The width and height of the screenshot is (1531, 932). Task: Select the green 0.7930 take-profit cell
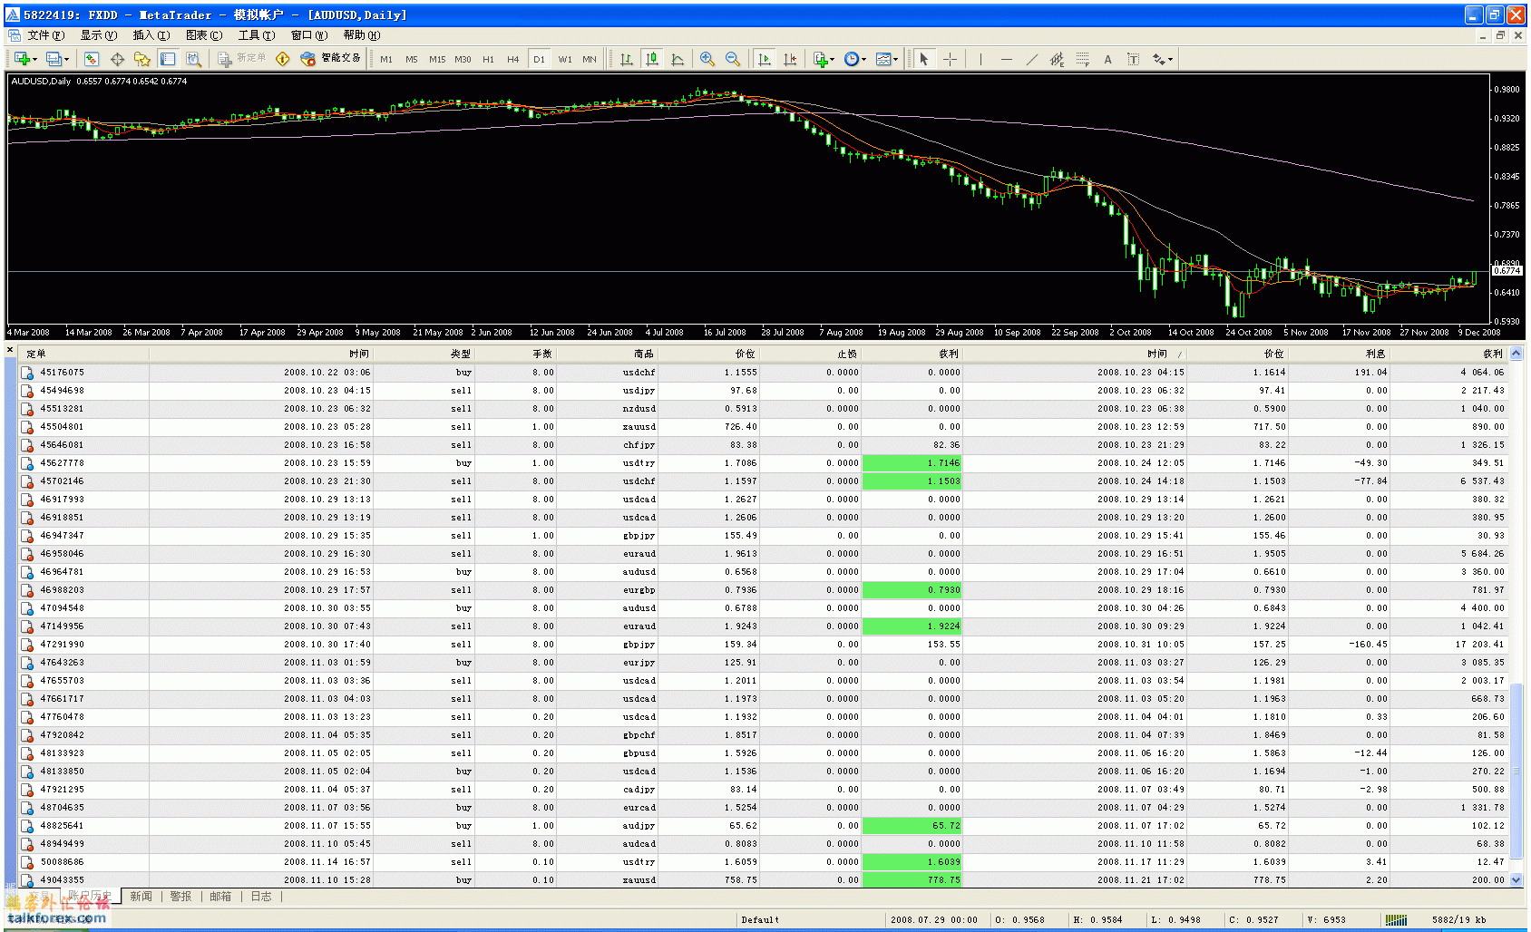coord(912,590)
